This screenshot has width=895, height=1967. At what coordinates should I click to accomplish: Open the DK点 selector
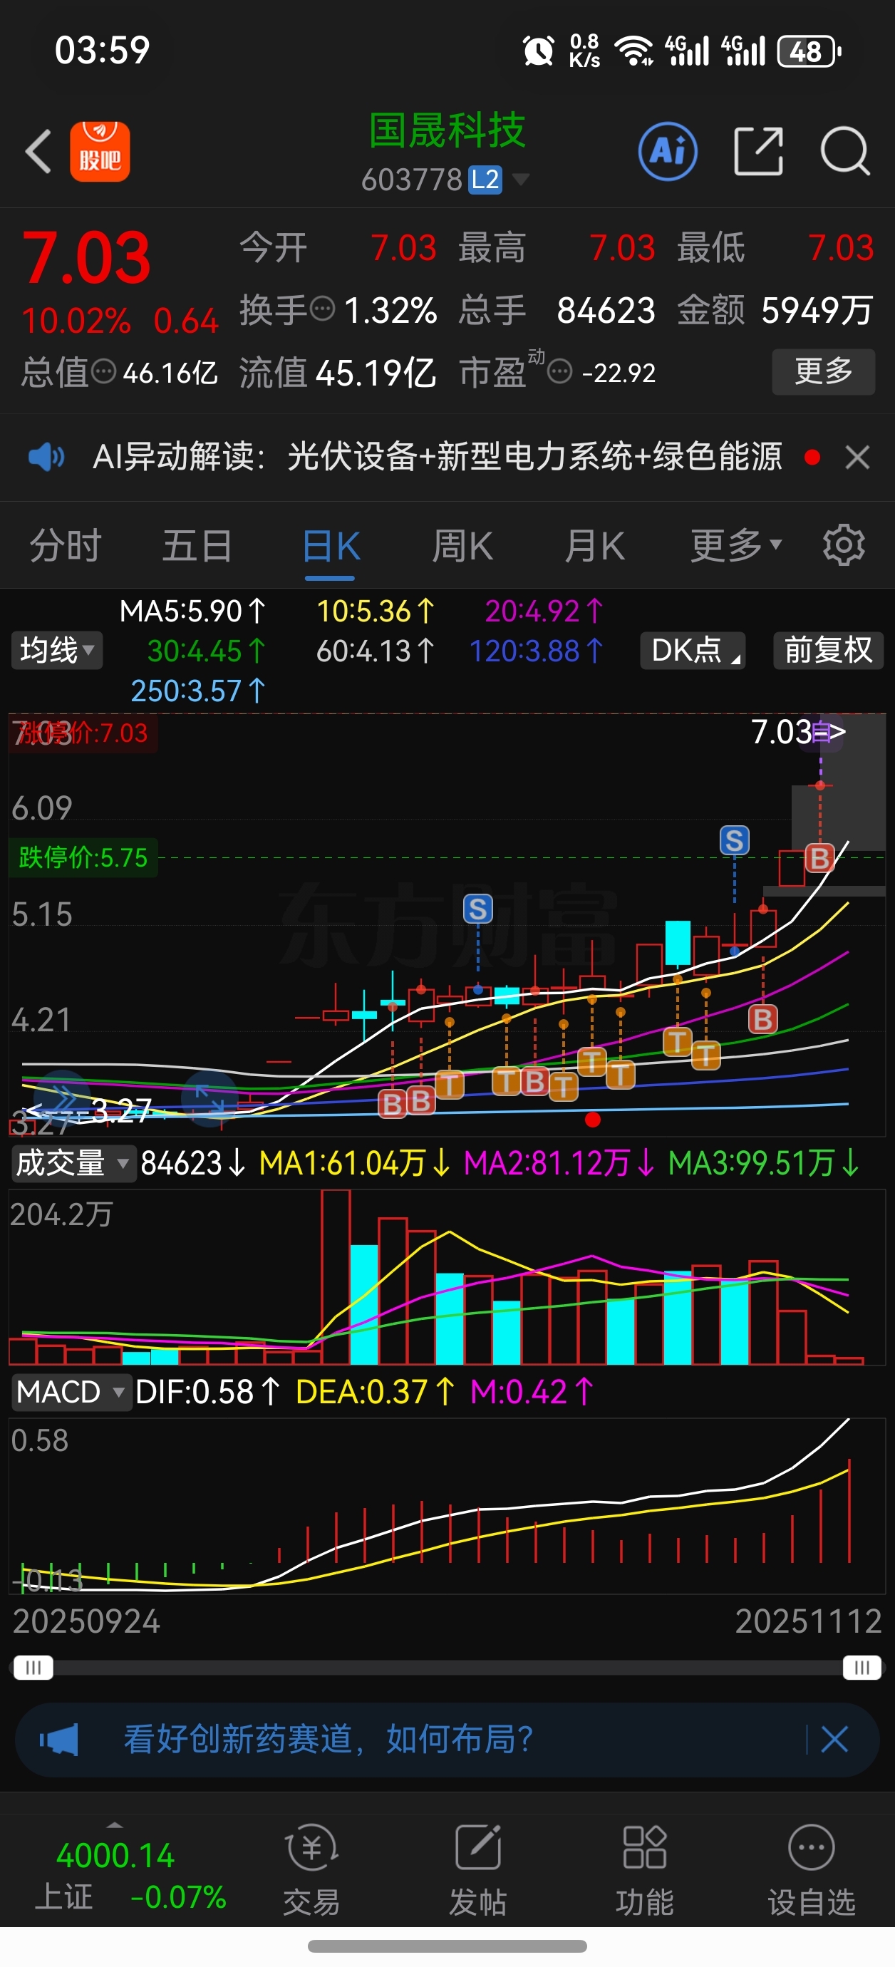tap(693, 651)
